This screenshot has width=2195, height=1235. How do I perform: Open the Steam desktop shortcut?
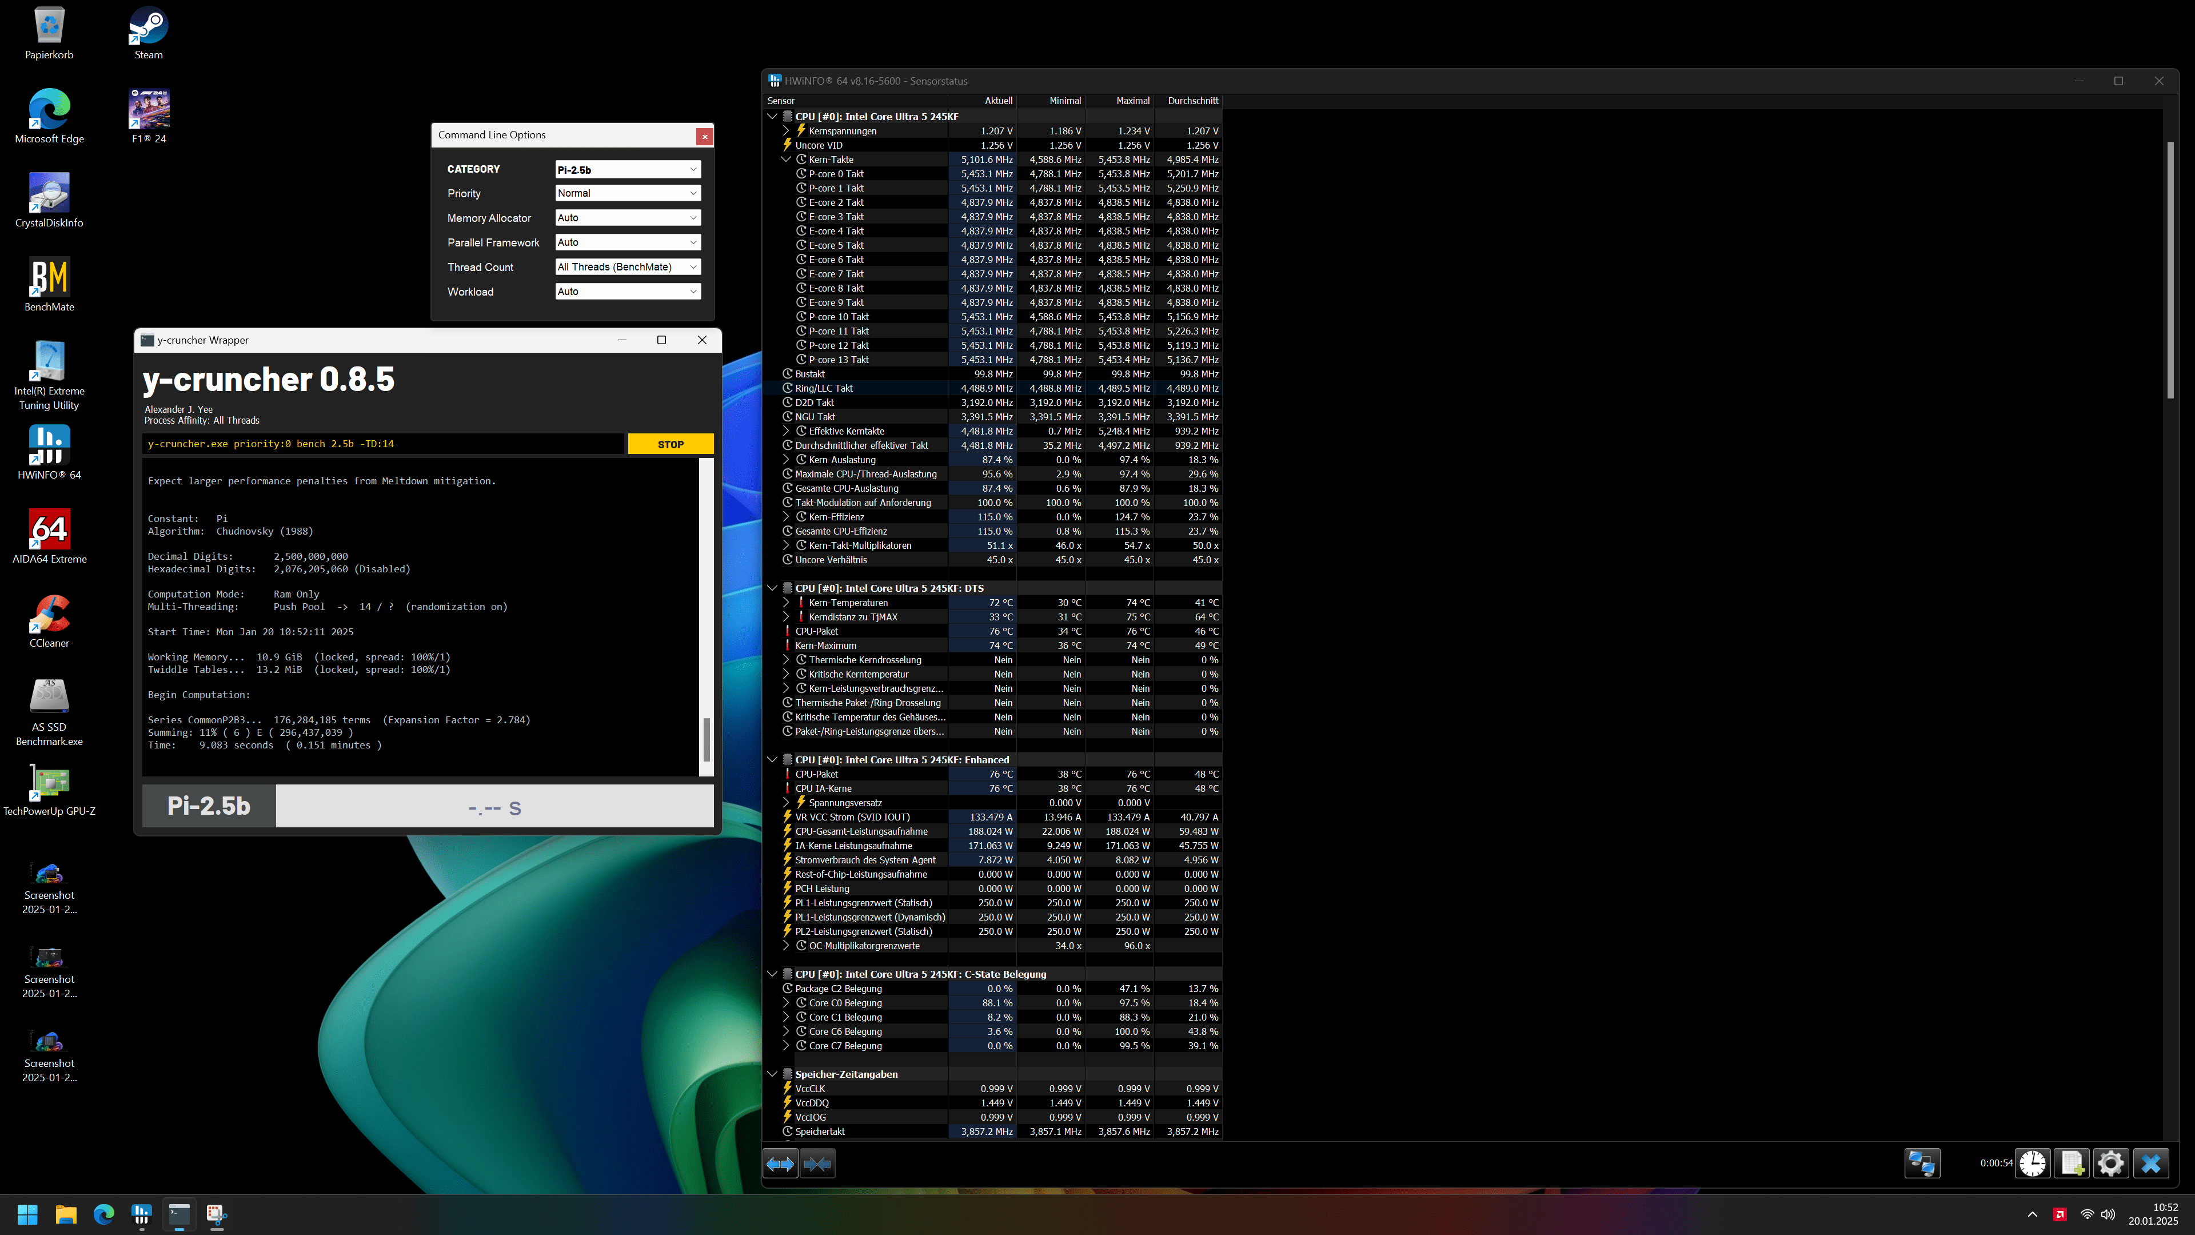pyautogui.click(x=148, y=33)
